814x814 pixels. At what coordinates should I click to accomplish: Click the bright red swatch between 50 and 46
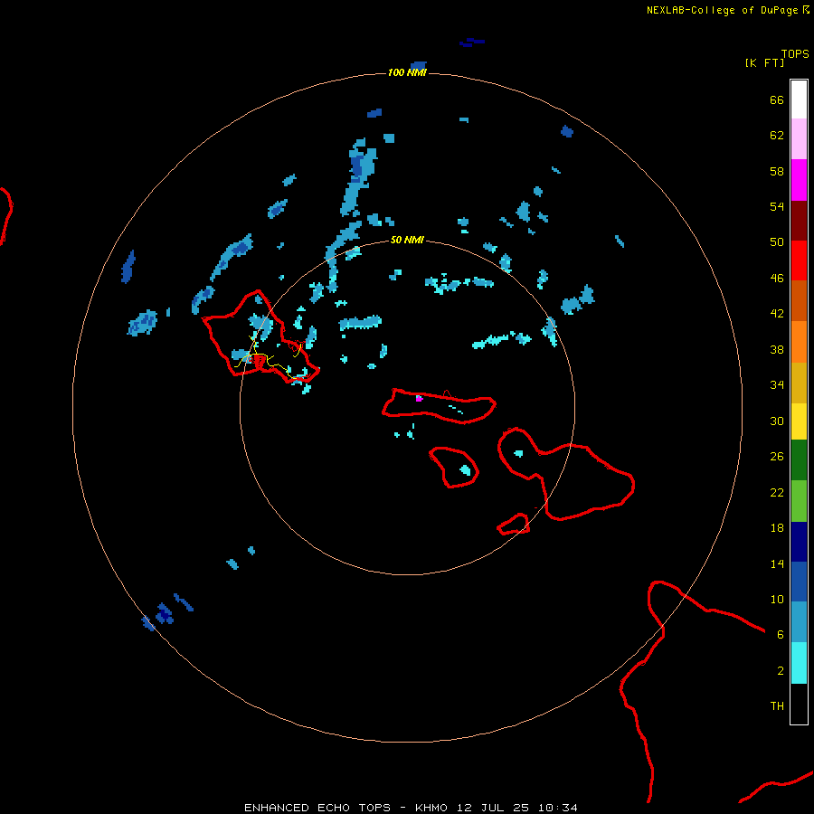pyautogui.click(x=799, y=260)
